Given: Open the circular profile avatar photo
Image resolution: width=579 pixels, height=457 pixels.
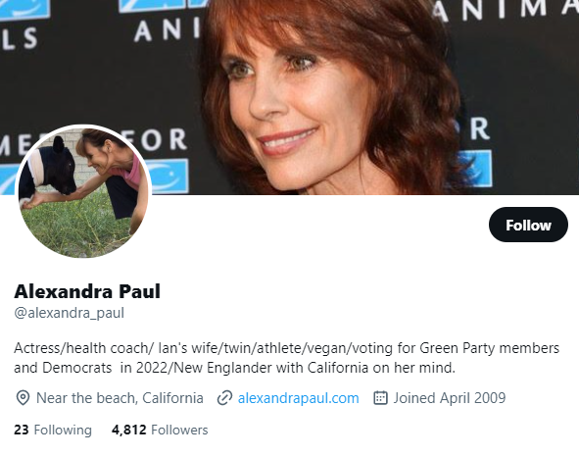Looking at the screenshot, I should pos(83,191).
